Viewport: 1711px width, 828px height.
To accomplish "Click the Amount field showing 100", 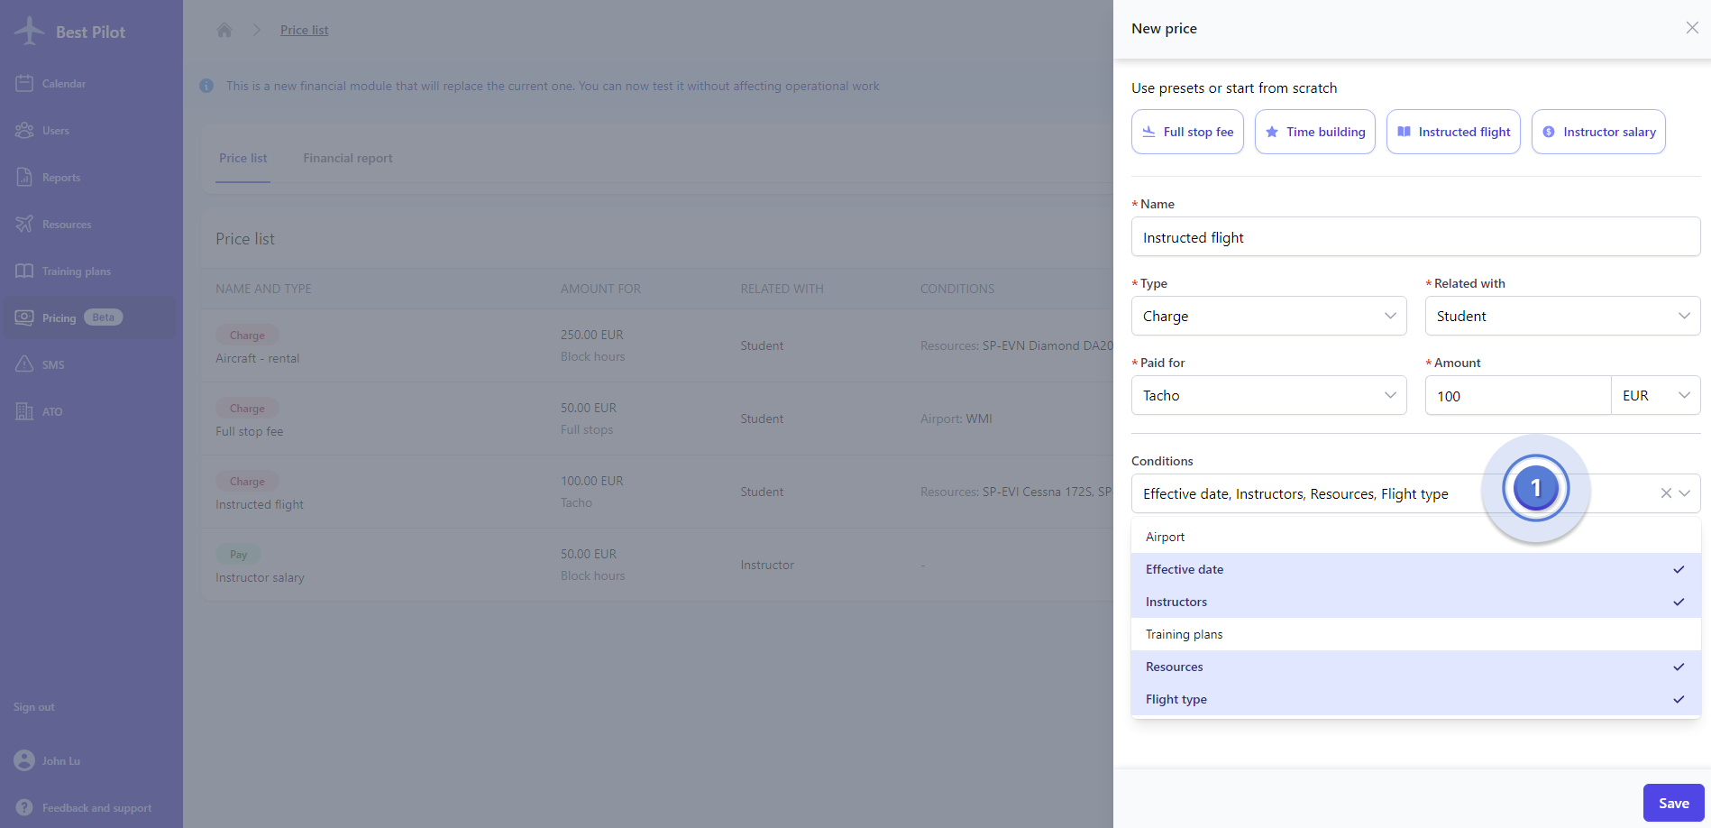I will [1518, 395].
